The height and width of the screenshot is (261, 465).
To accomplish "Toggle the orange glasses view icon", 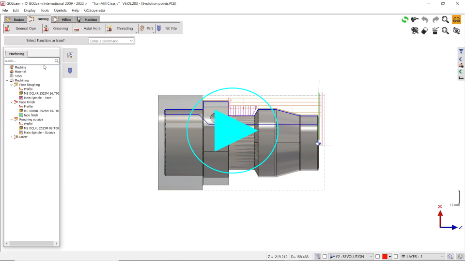I will click(x=456, y=20).
